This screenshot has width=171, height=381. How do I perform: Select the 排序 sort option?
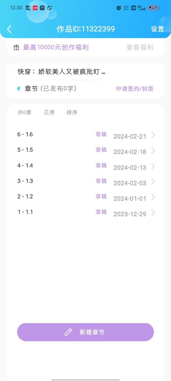coord(72,113)
